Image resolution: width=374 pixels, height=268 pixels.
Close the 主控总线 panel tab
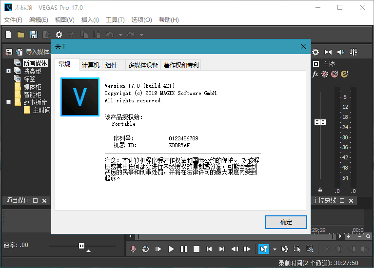click(x=351, y=201)
